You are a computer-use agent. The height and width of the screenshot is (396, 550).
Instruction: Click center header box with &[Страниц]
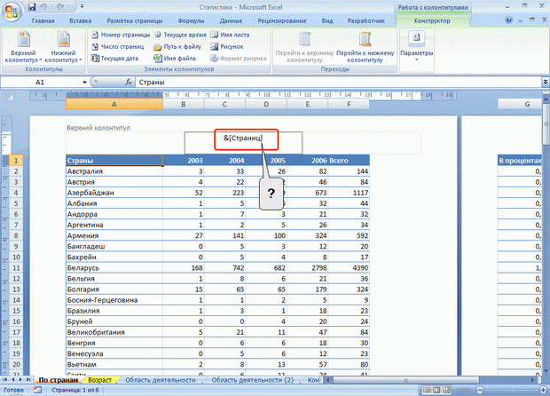tap(243, 143)
